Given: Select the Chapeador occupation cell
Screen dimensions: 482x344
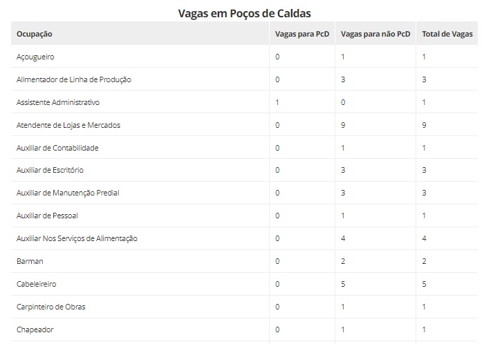Looking at the screenshot, I should click(35, 329).
